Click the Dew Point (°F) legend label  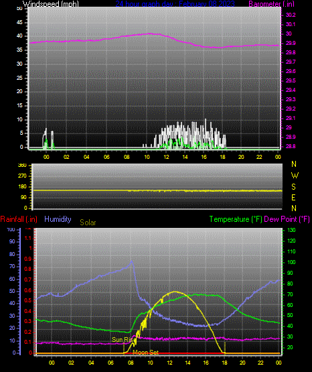(287, 219)
